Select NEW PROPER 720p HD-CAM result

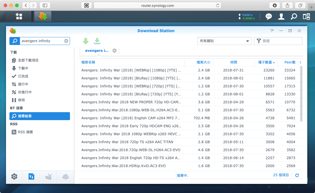[189, 102]
